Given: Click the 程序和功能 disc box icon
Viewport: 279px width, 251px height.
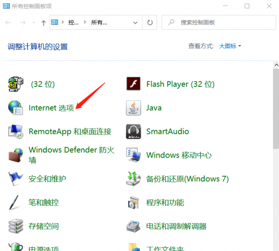Looking at the screenshot, I should [133, 203].
